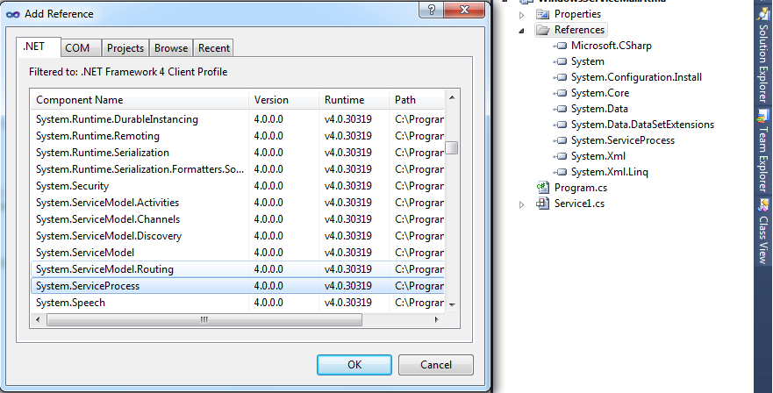Select the System.Core reference name in the tree
The height and width of the screenshot is (393, 773).
pos(600,93)
